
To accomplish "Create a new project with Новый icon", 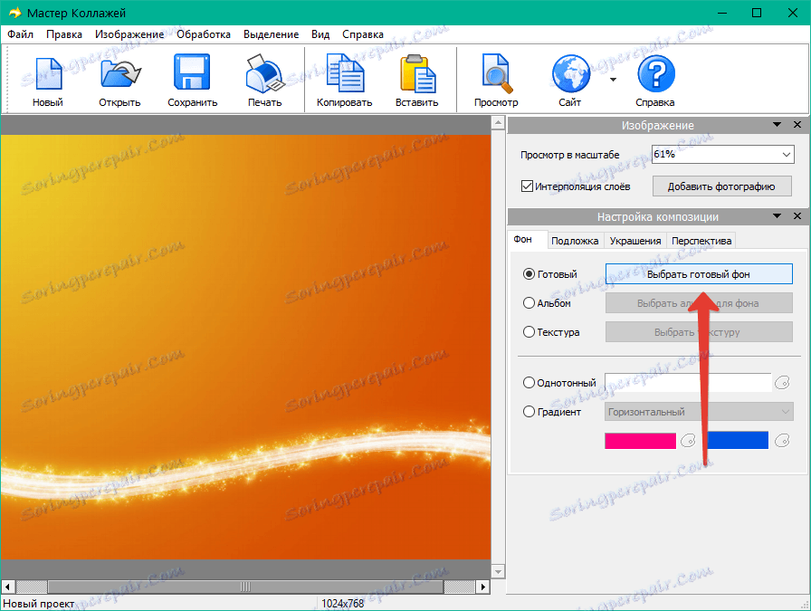I will [x=48, y=74].
